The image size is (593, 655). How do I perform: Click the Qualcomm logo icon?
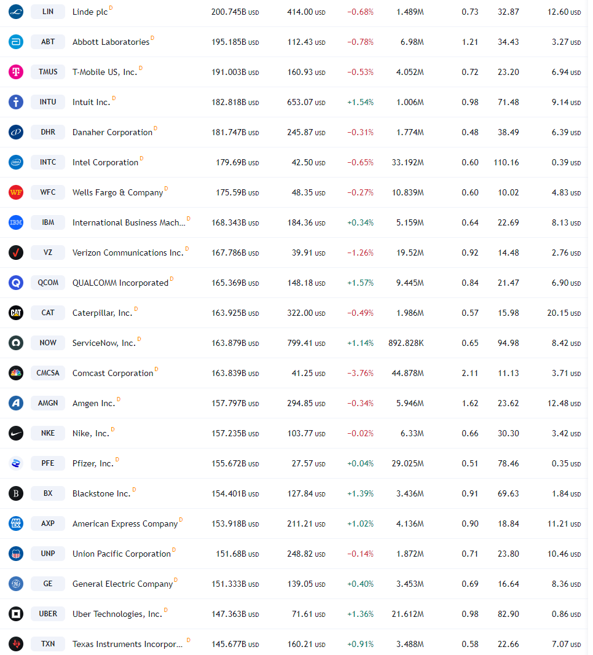(x=16, y=283)
